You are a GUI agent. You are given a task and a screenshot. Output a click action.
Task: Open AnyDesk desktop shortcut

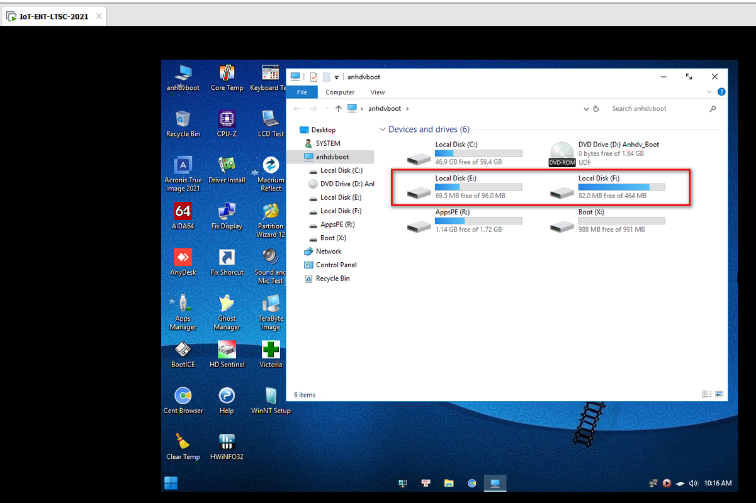tap(183, 263)
